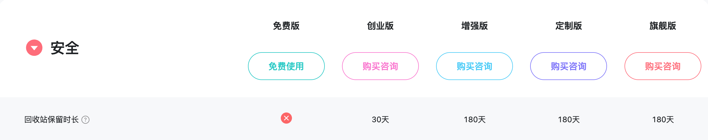Open help tooltip for 回收站保留时长
The width and height of the screenshot is (708, 140).
(x=85, y=120)
